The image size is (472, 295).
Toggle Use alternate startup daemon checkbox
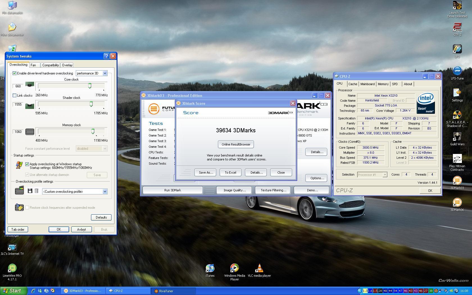[x=27, y=175]
